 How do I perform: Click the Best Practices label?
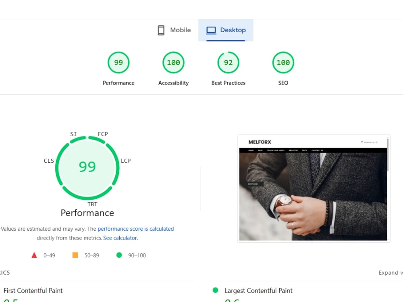(228, 83)
